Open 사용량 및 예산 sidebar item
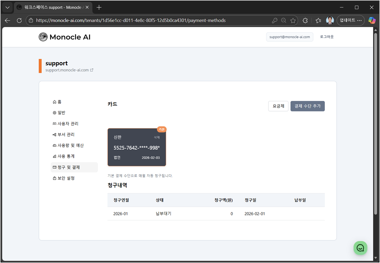The image size is (380, 263). [68, 146]
